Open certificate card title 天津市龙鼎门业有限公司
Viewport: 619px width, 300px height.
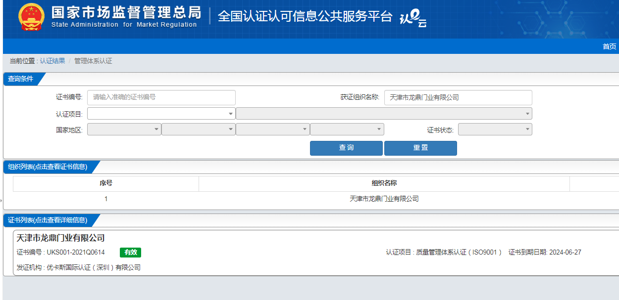click(x=61, y=238)
